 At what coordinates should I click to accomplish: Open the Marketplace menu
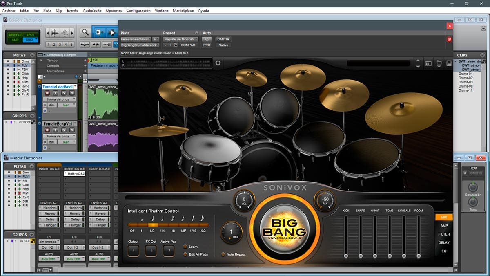coord(183,11)
